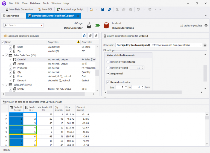The height and width of the screenshot is (153, 210).
Task: Click the ProductId preview column header
Action: pos(45,108)
